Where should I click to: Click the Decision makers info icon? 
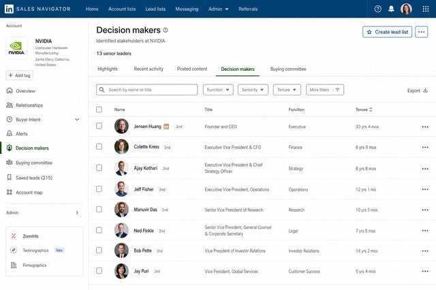tap(166, 30)
